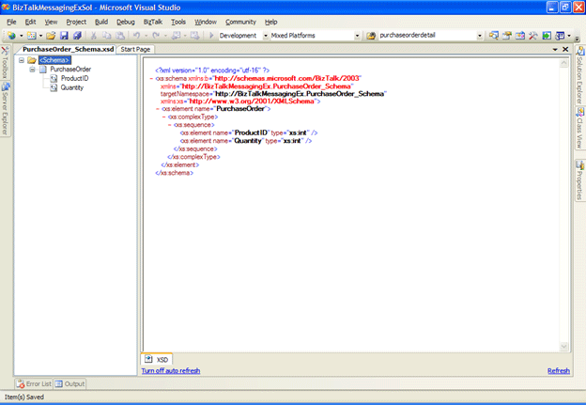
Task: Click the XSD view tab
Action: [x=157, y=359]
